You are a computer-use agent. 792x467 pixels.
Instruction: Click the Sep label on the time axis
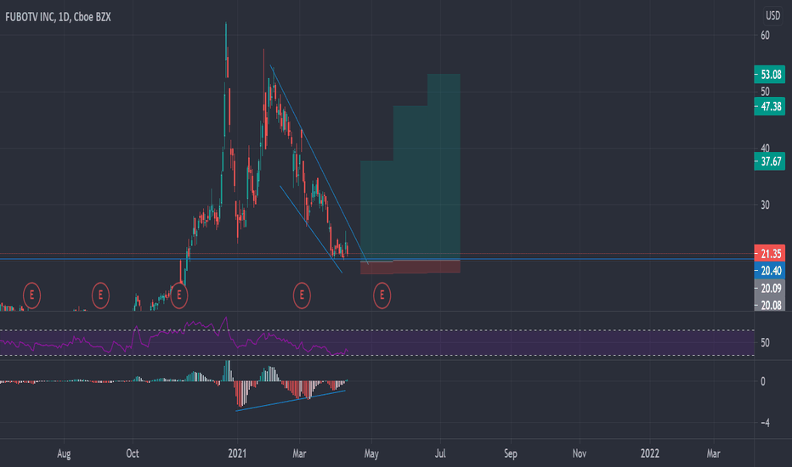510,453
